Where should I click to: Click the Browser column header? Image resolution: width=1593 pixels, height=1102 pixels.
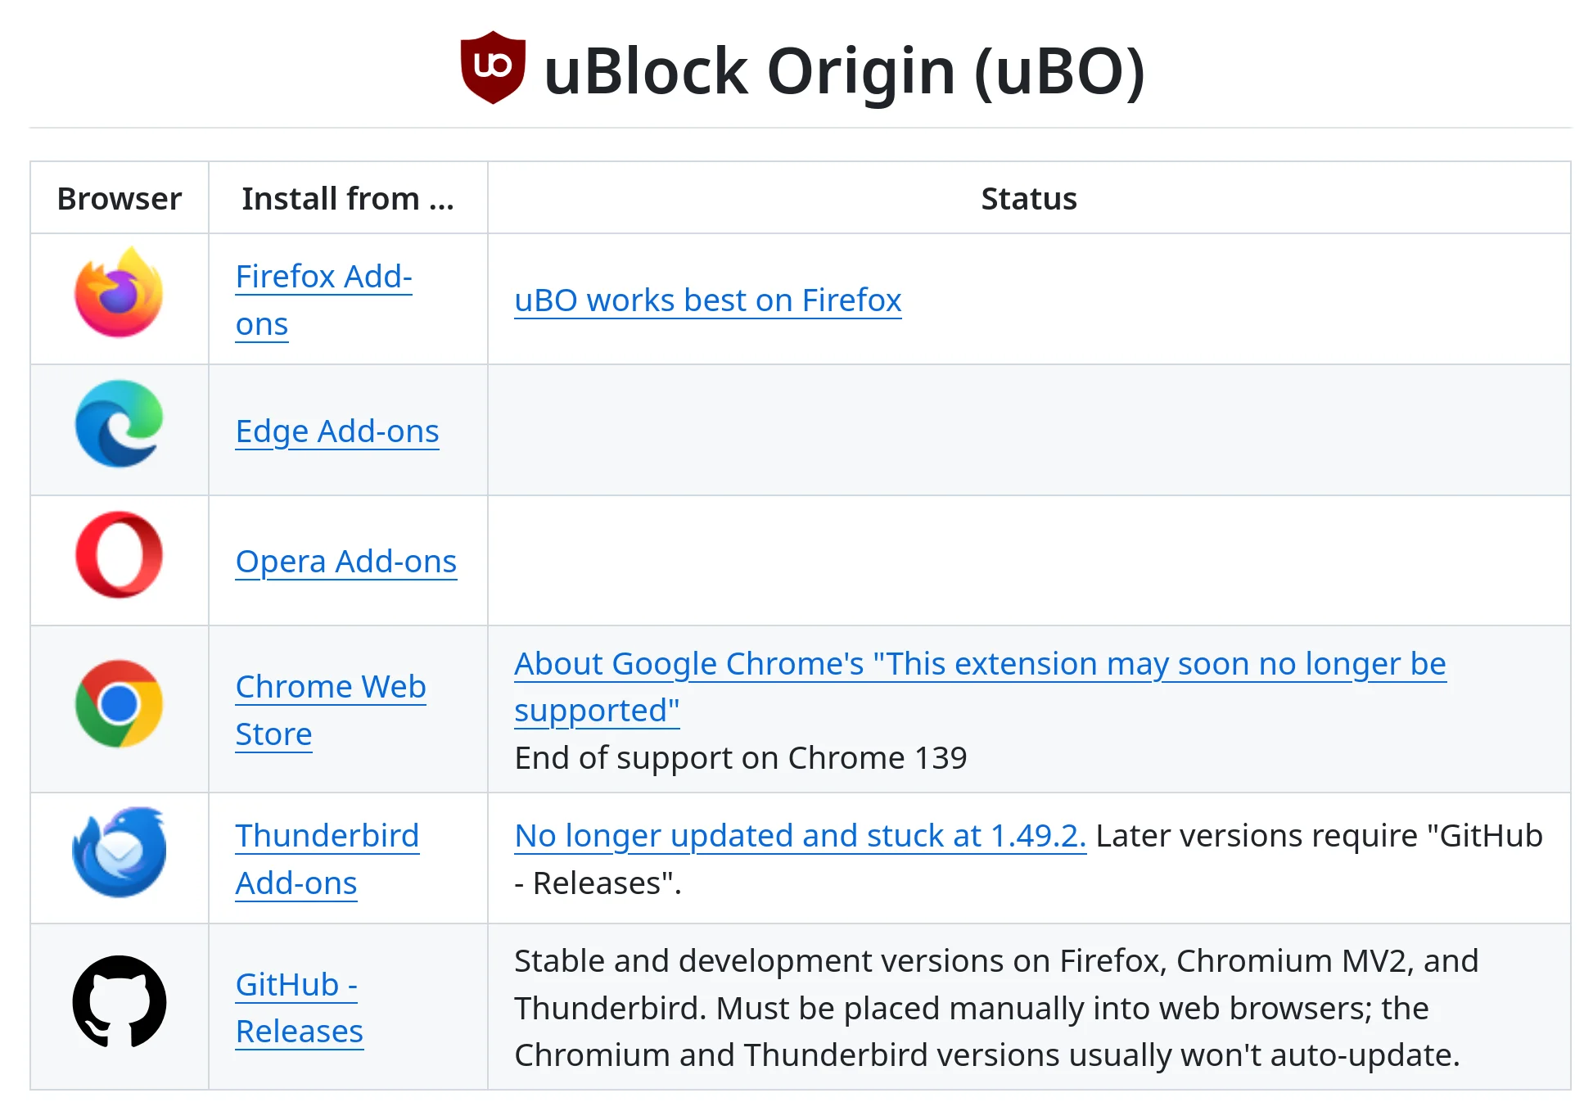point(120,197)
